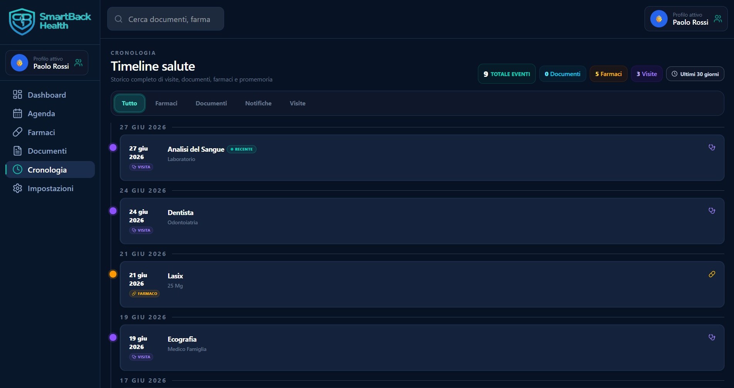This screenshot has width=734, height=388.
Task: Click the Agenda calendar icon
Action: point(17,114)
